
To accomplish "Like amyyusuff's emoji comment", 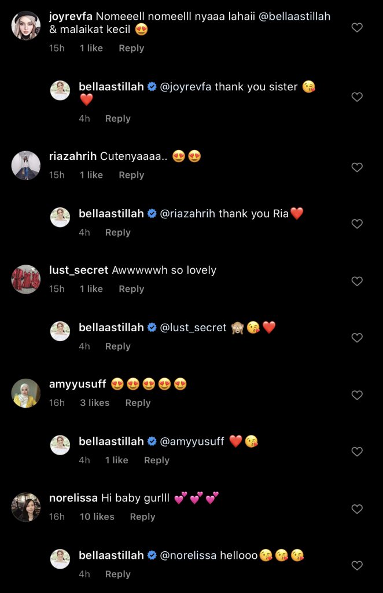I will (357, 396).
